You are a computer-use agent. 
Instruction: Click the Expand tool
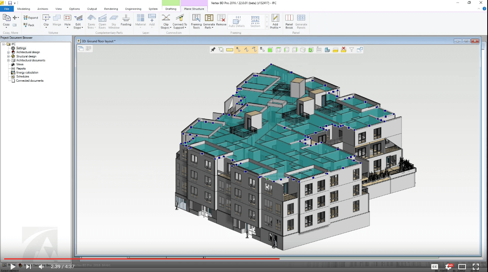[x=31, y=17]
